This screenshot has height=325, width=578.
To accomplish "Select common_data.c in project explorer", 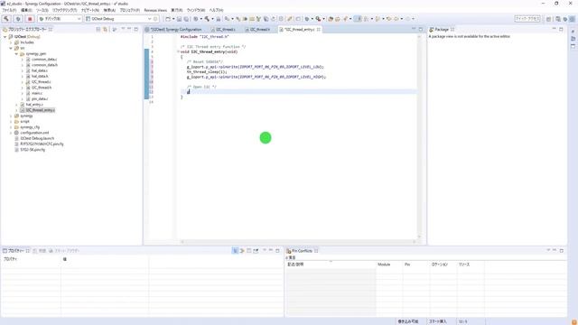I will (44, 60).
